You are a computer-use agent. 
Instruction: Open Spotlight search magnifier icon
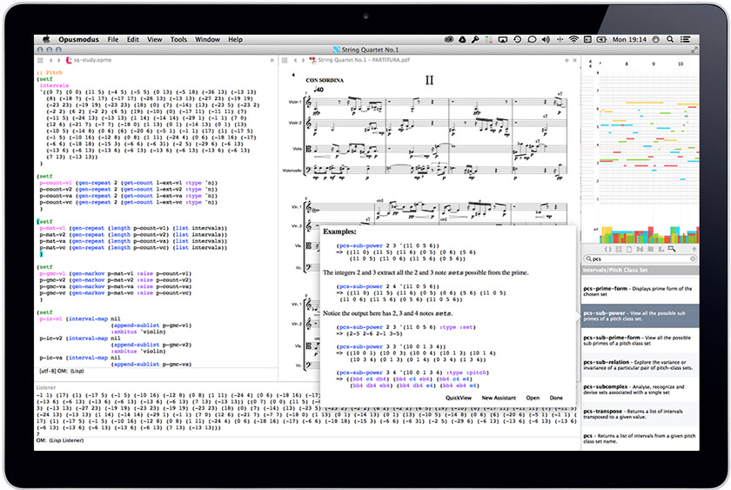[670, 40]
